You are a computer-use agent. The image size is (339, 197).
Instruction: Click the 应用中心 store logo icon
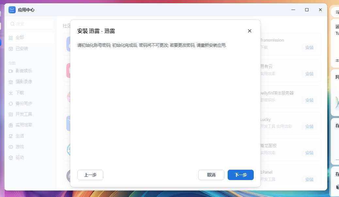point(12,10)
